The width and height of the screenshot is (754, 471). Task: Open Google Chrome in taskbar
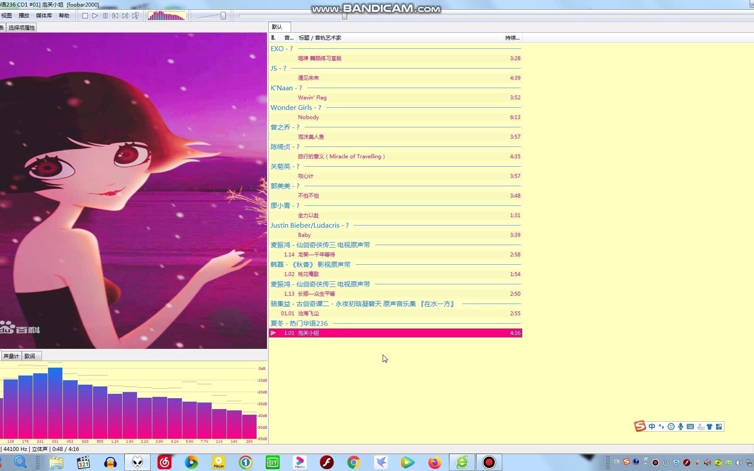coord(354,462)
